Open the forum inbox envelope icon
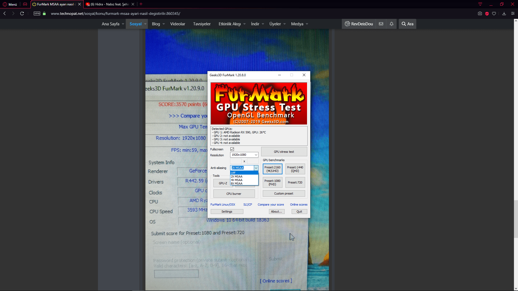The width and height of the screenshot is (518, 291). pos(381,24)
